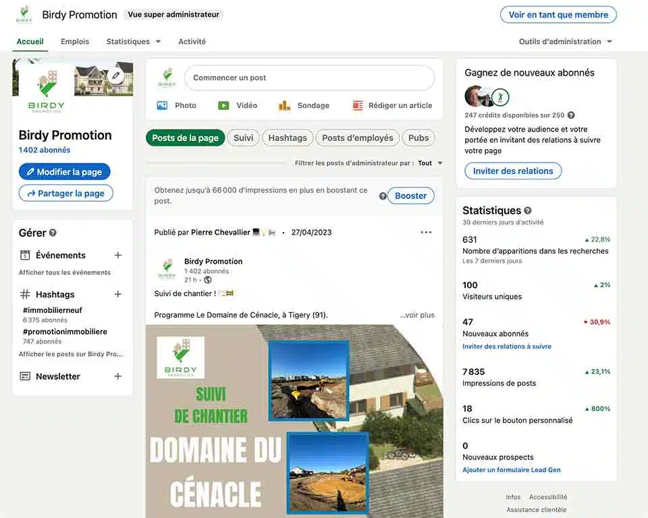Toggle the Hashtags filter pill
Screen dimensions: 648x518
tap(288, 138)
